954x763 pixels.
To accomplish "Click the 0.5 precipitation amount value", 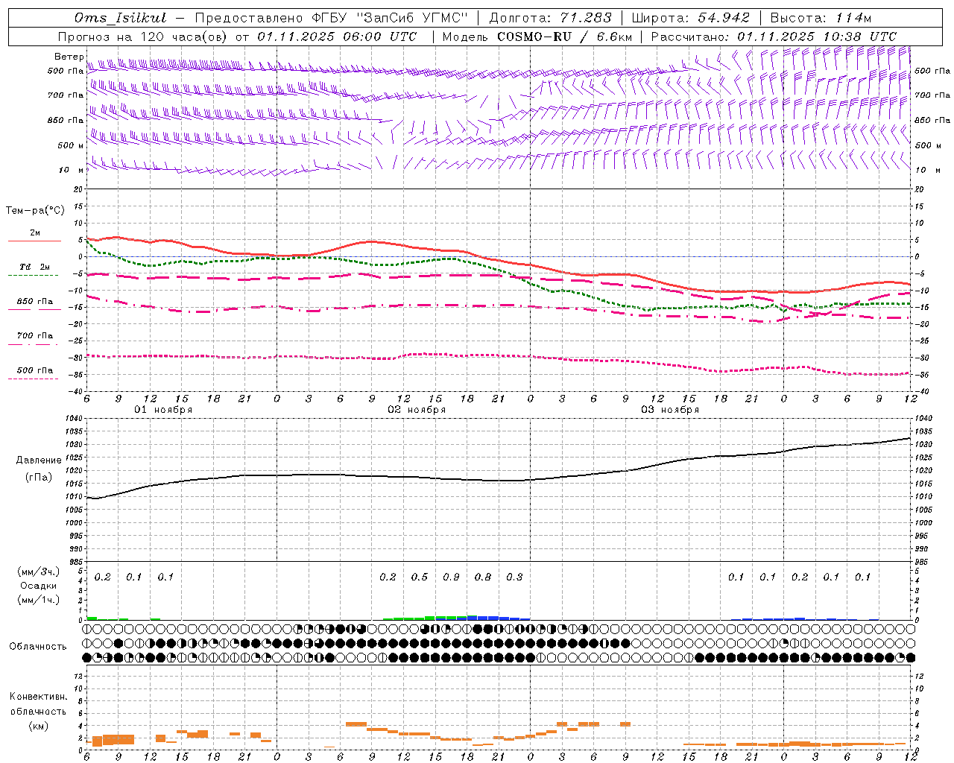I will point(420,577).
